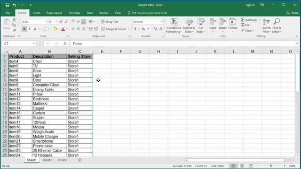Open the Data ribbon tab
Screen dimensions: 301x169
(90, 13)
